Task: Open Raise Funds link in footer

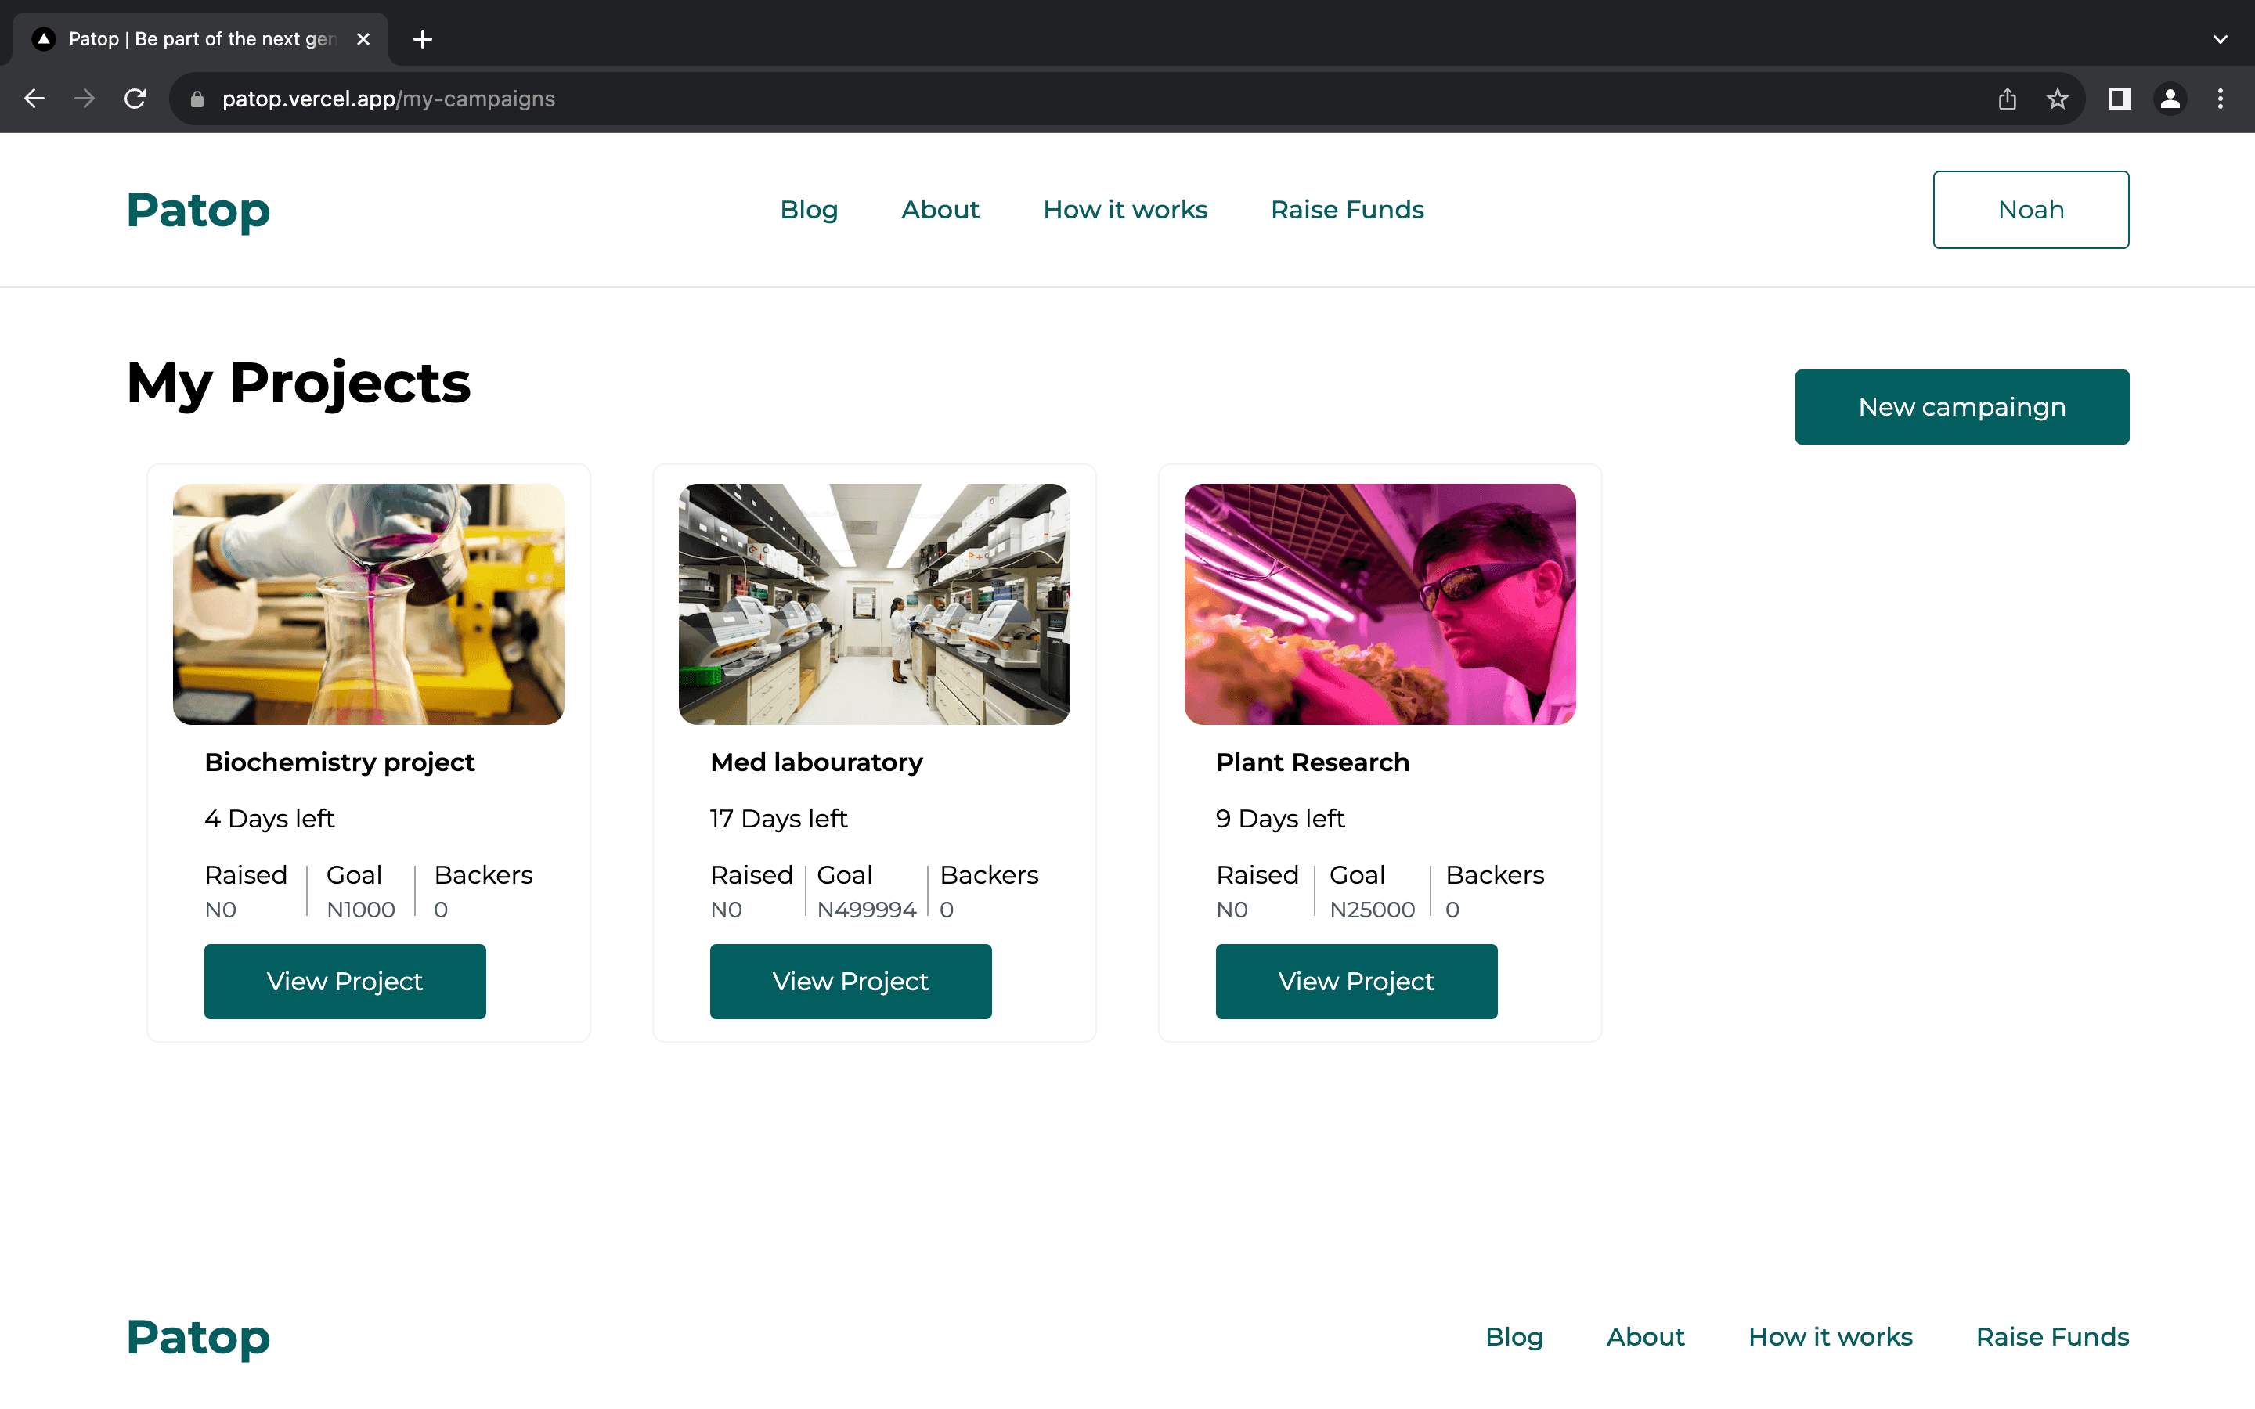Action: [2052, 1336]
